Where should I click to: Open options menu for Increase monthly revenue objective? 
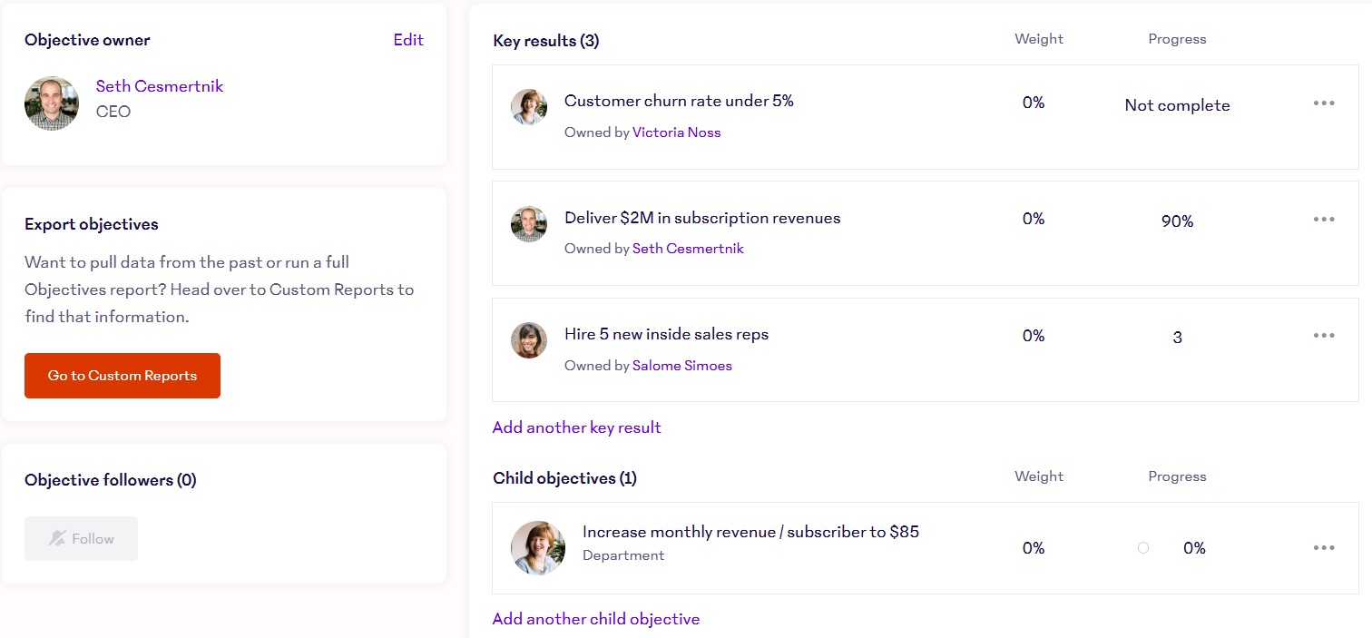[x=1323, y=548]
